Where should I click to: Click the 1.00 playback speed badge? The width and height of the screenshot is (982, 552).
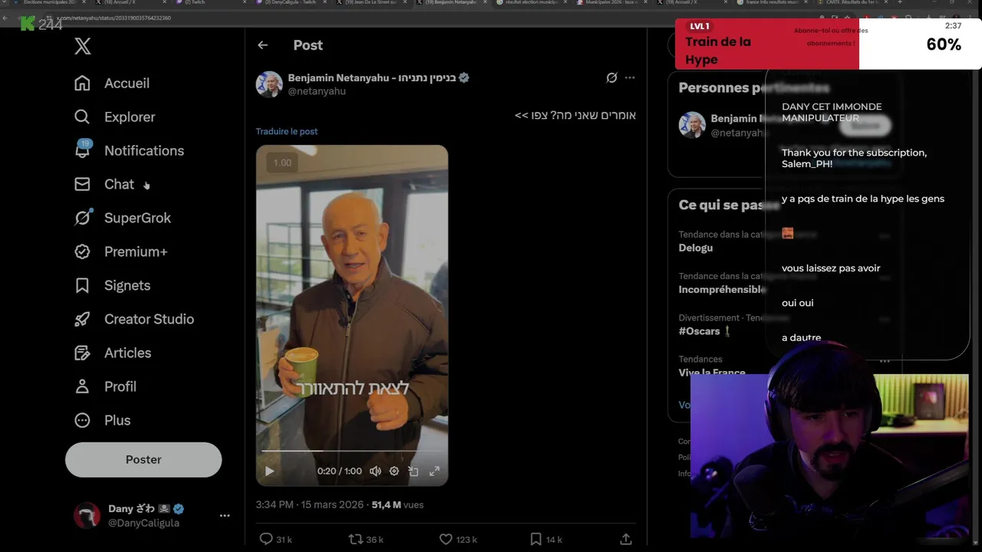pos(282,163)
